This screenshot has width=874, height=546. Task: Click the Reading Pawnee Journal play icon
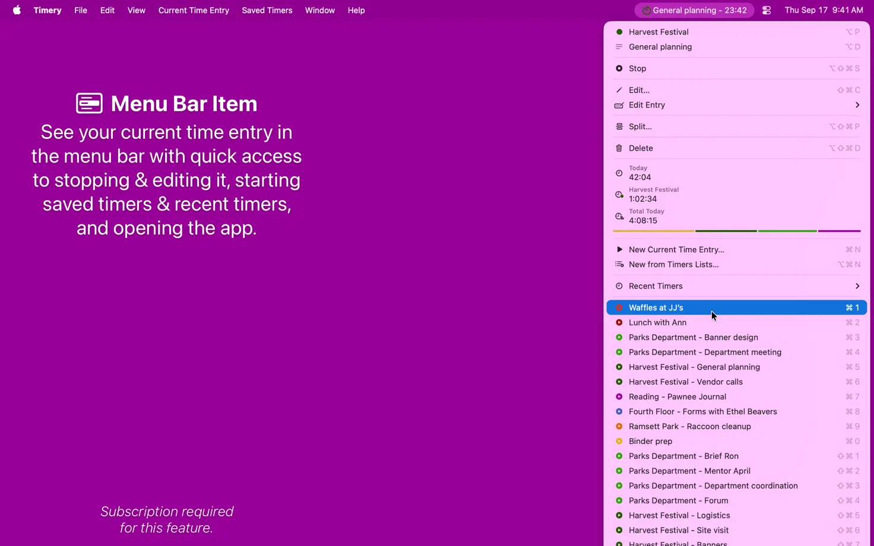(619, 396)
